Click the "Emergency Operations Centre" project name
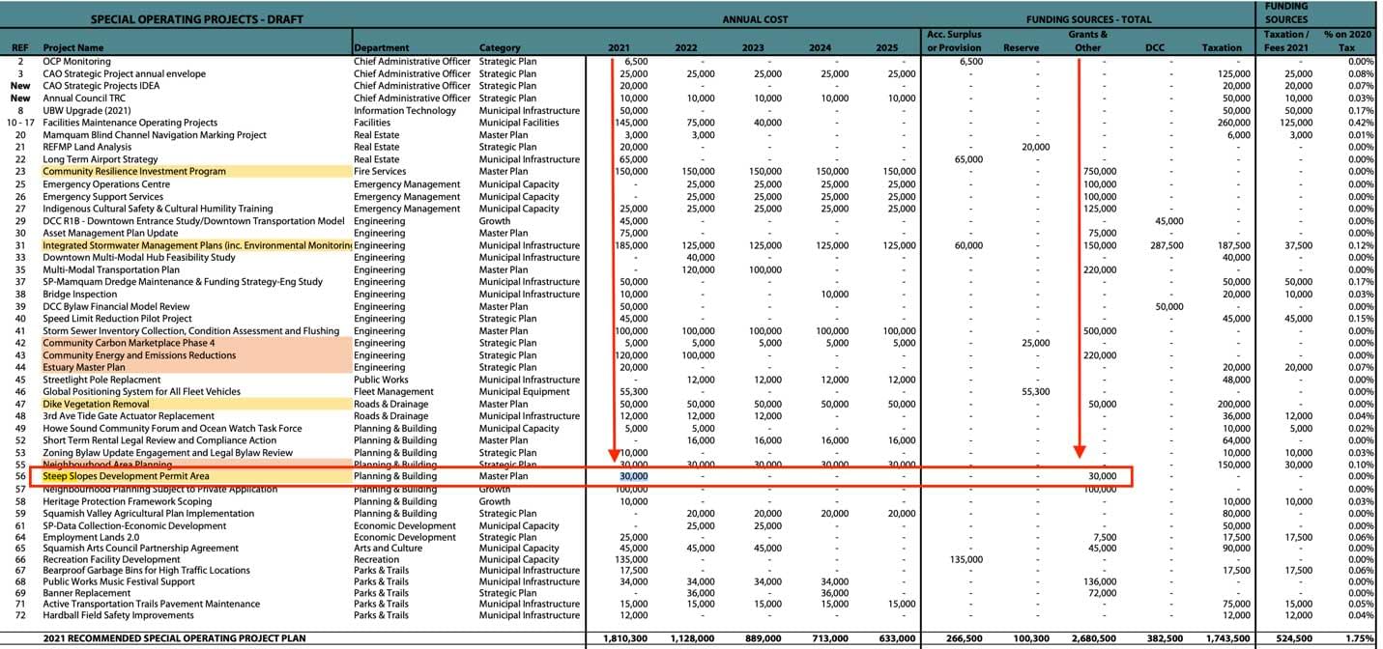 pos(106,184)
